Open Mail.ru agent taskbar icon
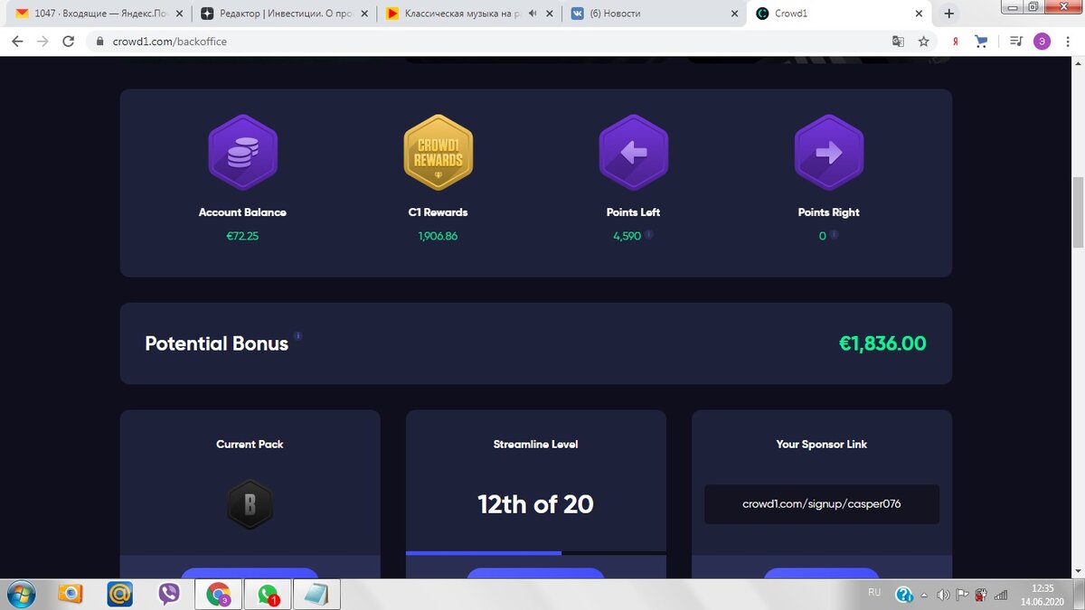 pyautogui.click(x=119, y=594)
